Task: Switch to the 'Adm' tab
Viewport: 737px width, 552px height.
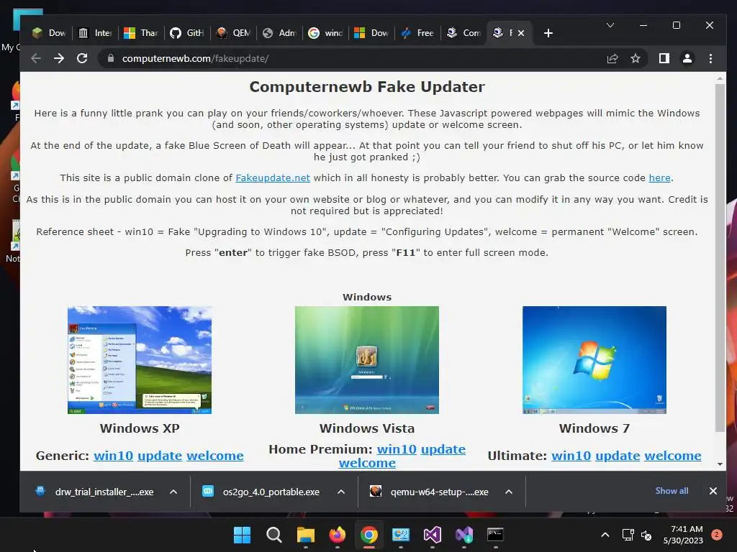Action: (x=279, y=33)
